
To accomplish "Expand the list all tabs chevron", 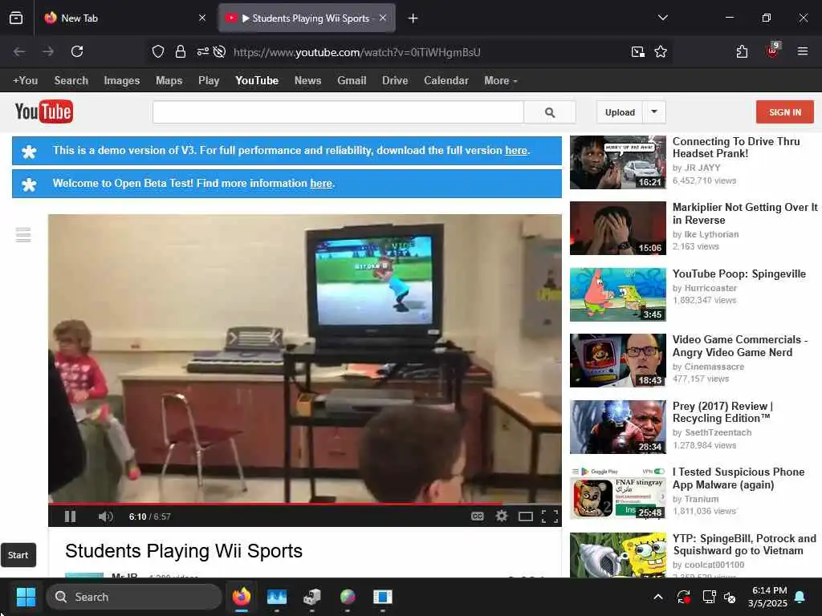I will (662, 18).
